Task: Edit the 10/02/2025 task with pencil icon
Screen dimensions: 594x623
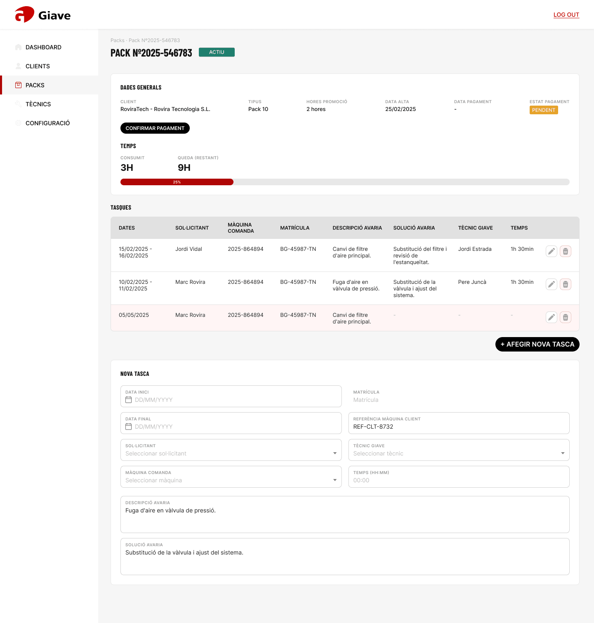Action: (552, 284)
